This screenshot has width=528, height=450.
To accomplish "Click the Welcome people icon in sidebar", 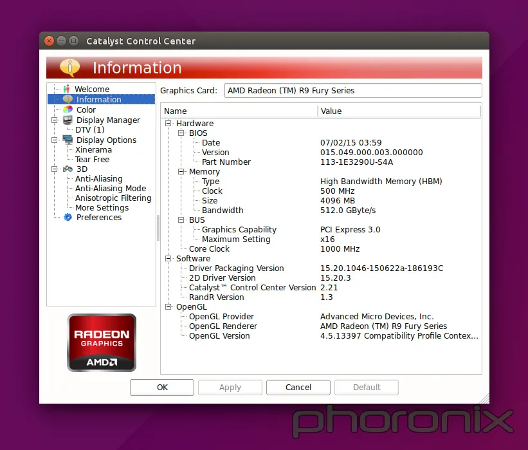I will pyautogui.click(x=67, y=89).
